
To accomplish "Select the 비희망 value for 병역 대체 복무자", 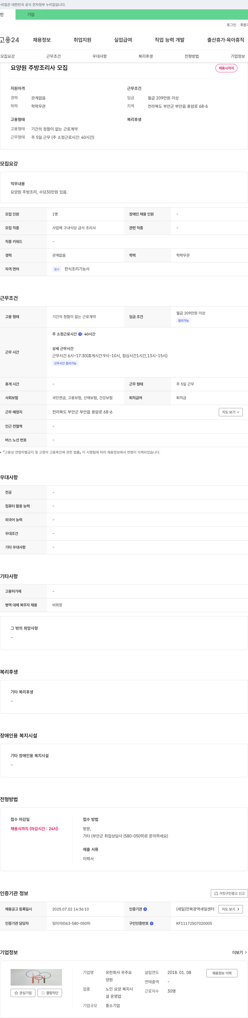I will click(x=57, y=605).
